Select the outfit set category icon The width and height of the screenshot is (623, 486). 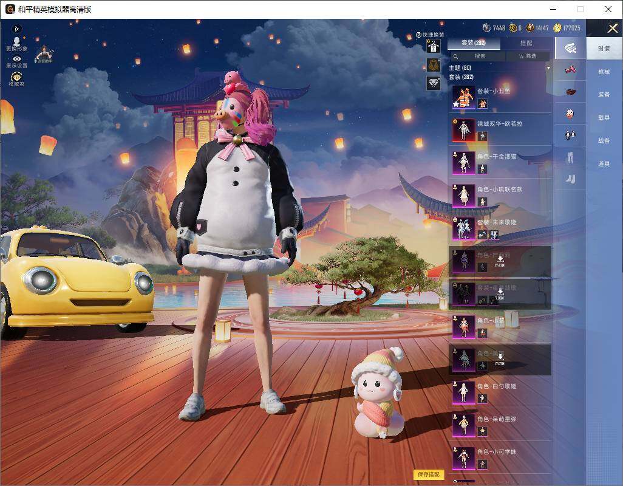[570, 49]
